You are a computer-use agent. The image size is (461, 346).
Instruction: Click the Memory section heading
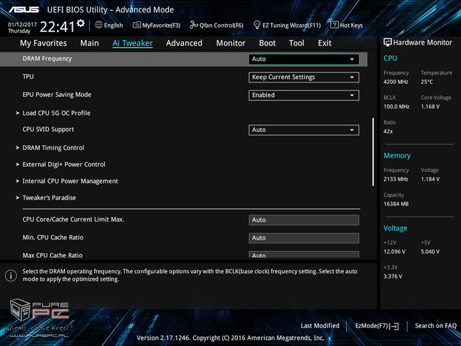pyautogui.click(x=397, y=155)
